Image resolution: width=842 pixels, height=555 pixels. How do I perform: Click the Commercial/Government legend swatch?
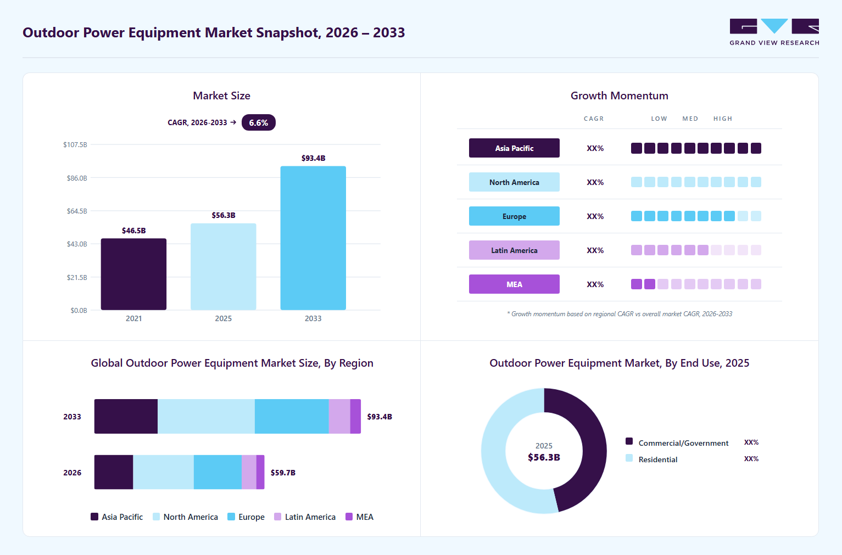(x=629, y=441)
